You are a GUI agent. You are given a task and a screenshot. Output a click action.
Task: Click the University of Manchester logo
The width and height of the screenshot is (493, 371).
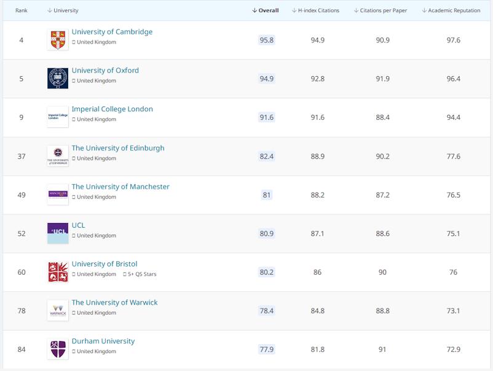(58, 195)
